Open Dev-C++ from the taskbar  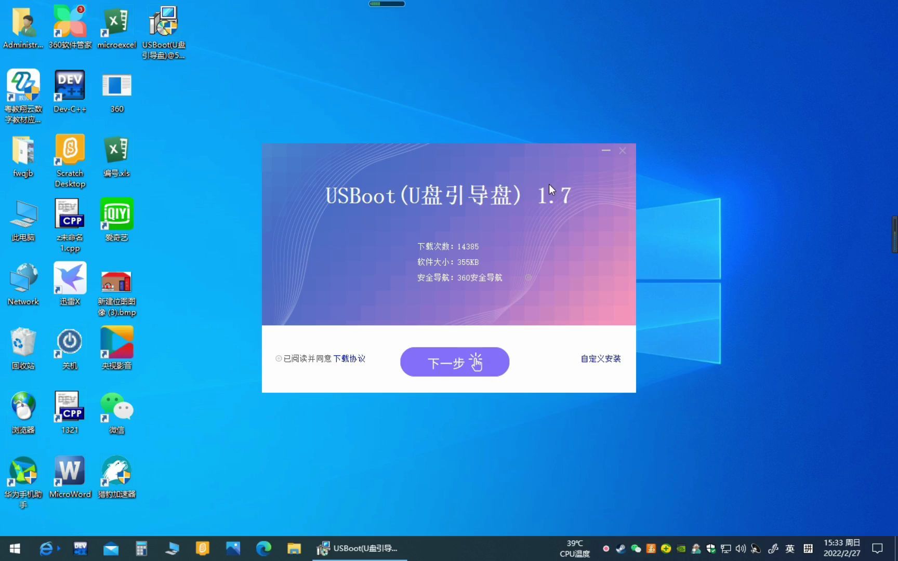(81, 549)
